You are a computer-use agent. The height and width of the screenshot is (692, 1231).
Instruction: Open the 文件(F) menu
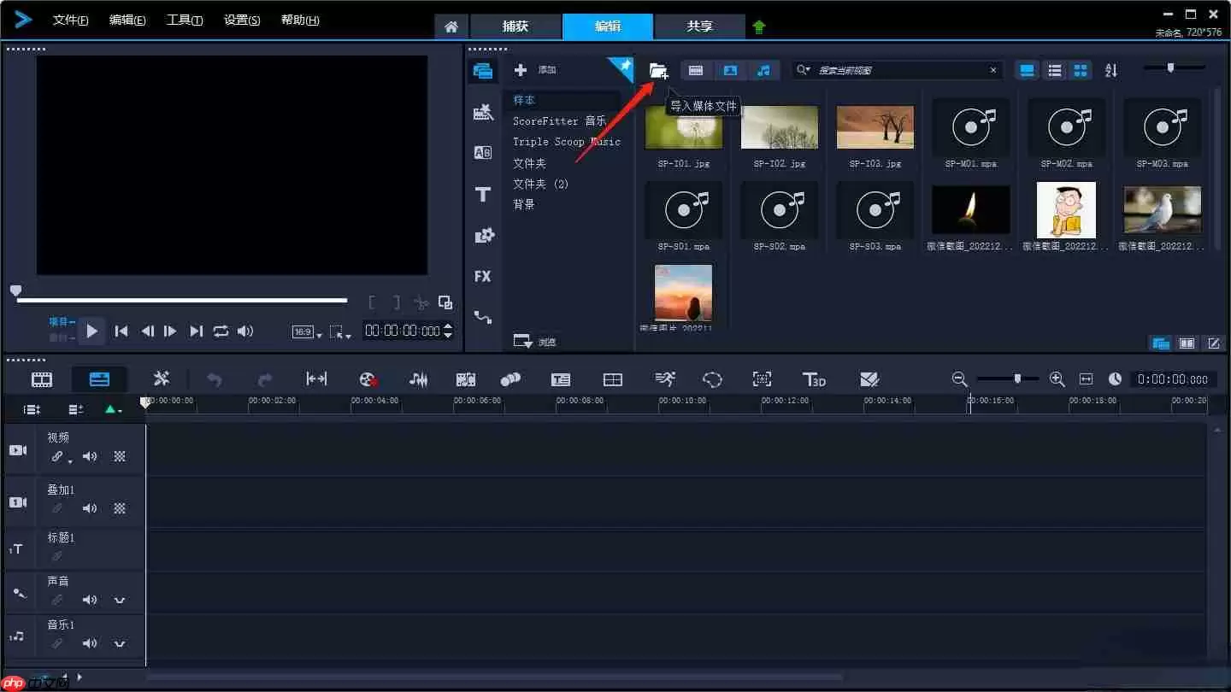click(x=70, y=20)
